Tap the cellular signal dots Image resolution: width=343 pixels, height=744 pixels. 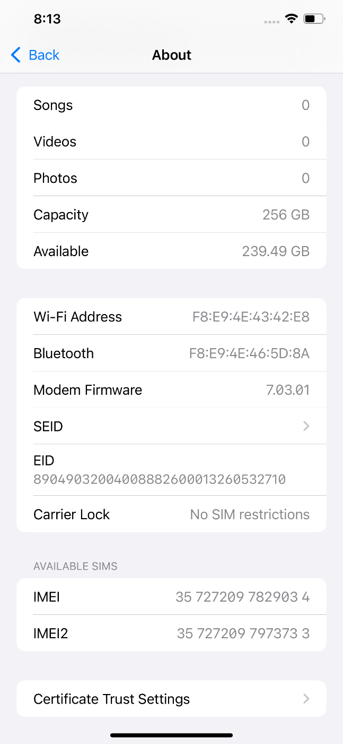271,22
